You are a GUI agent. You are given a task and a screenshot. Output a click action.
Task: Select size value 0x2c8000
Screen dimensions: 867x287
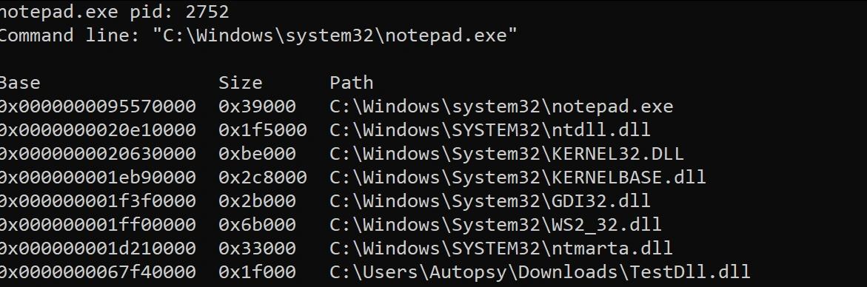click(x=263, y=178)
